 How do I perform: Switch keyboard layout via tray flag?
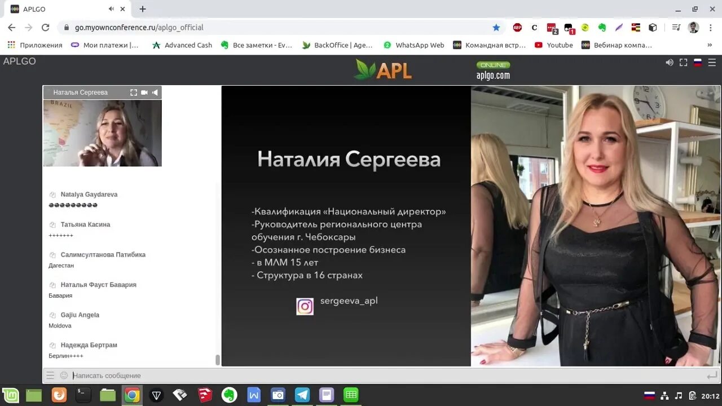(649, 395)
